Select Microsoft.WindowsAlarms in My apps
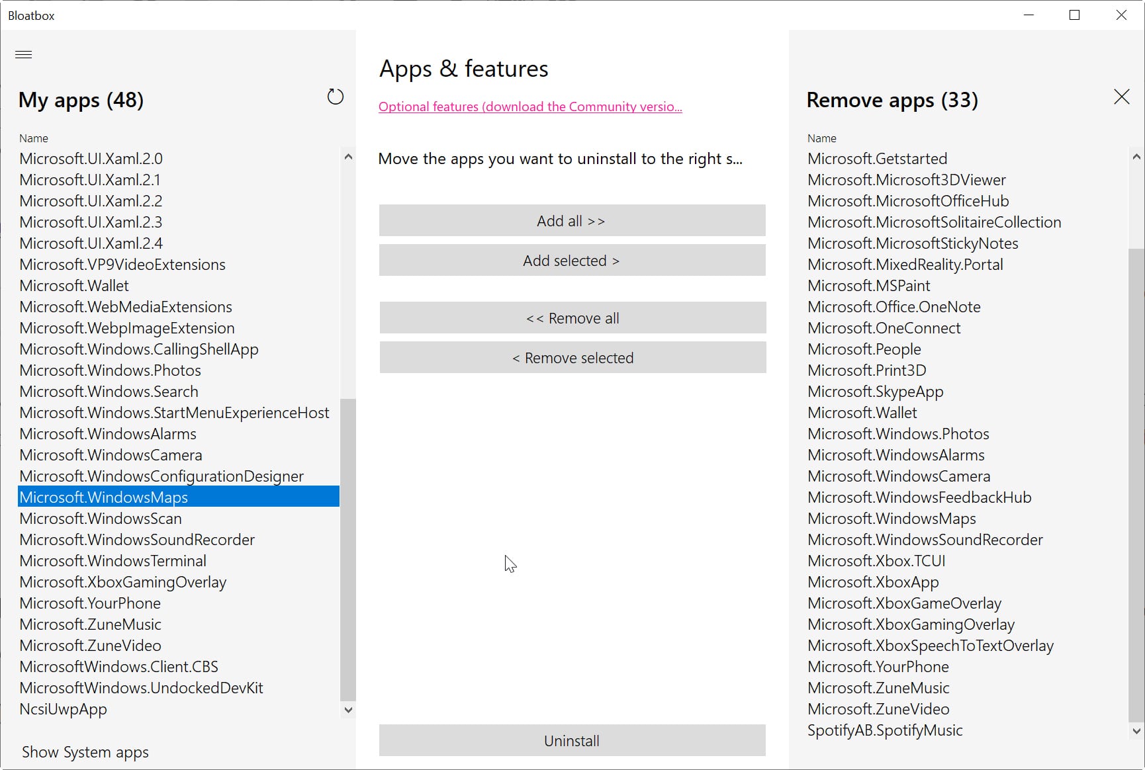The height and width of the screenshot is (770, 1145). point(179,434)
